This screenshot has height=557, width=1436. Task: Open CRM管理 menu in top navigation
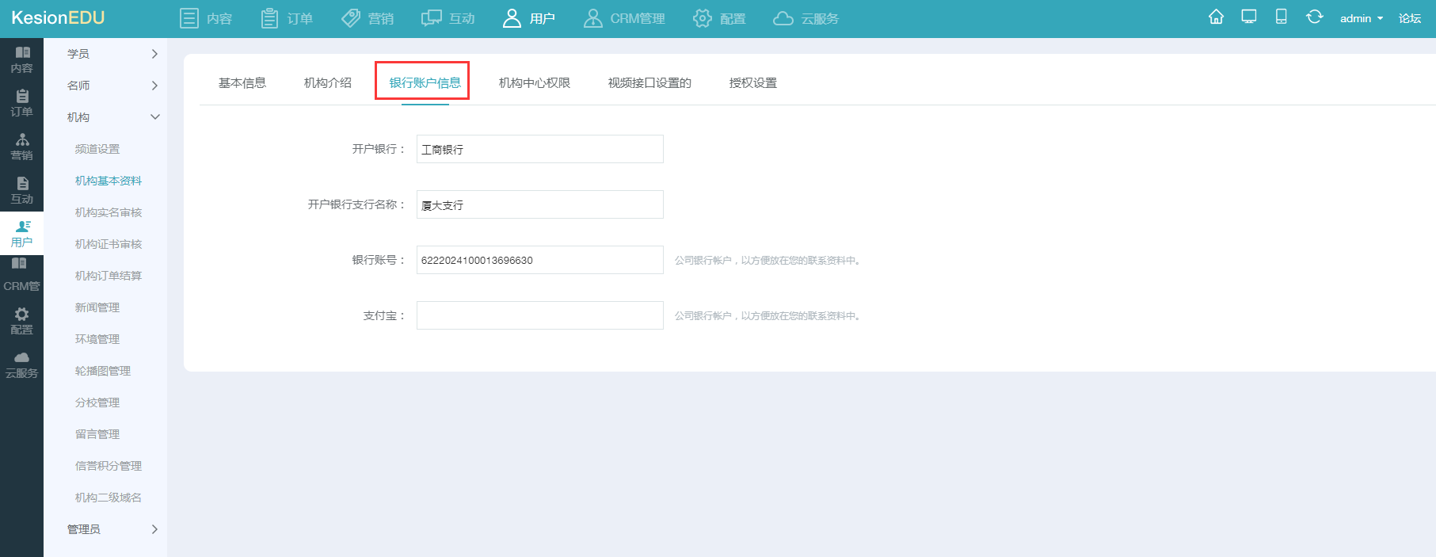pyautogui.click(x=624, y=18)
